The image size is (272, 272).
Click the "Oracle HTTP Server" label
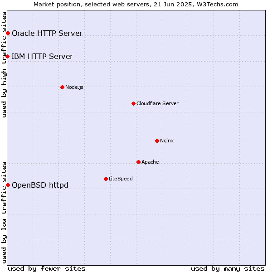[x=47, y=33]
